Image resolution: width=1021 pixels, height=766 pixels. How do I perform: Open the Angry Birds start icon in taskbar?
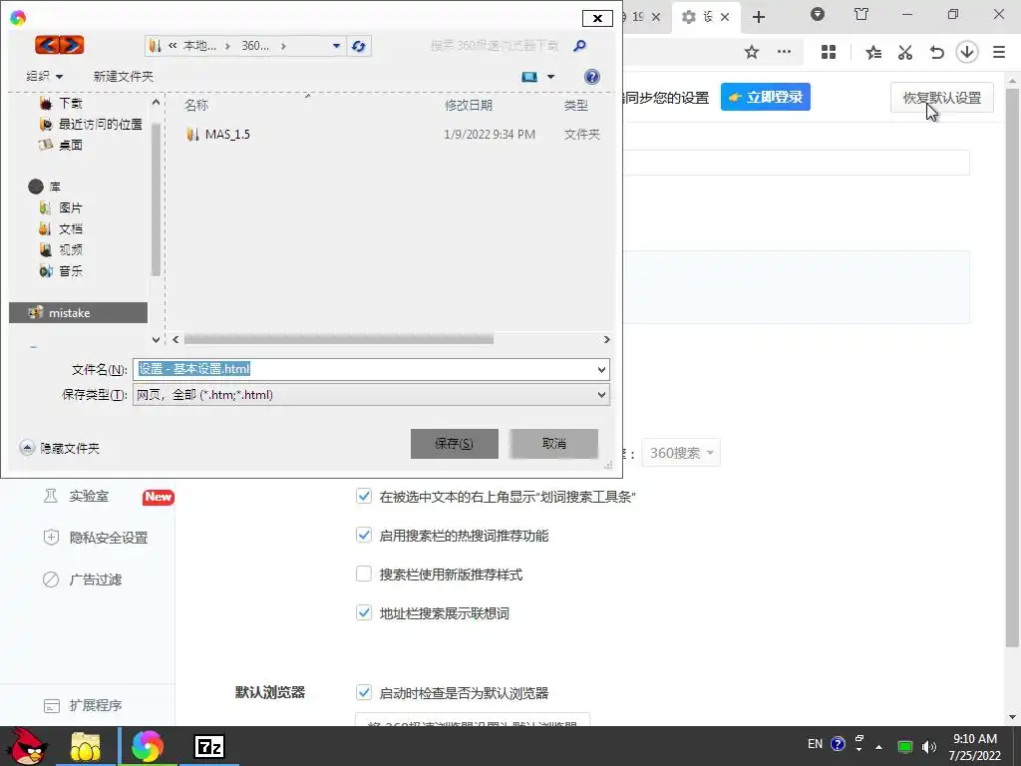[27, 746]
